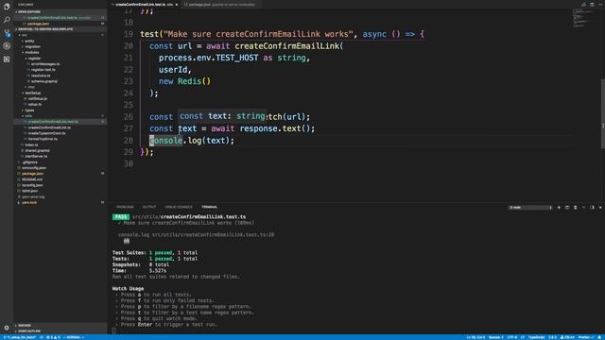Open notifications bell in status bar
605x340 pixels.
pyautogui.click(x=600, y=337)
